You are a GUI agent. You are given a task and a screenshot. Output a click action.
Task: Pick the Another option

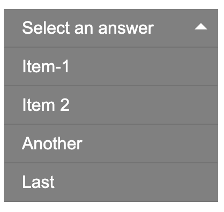click(x=111, y=143)
